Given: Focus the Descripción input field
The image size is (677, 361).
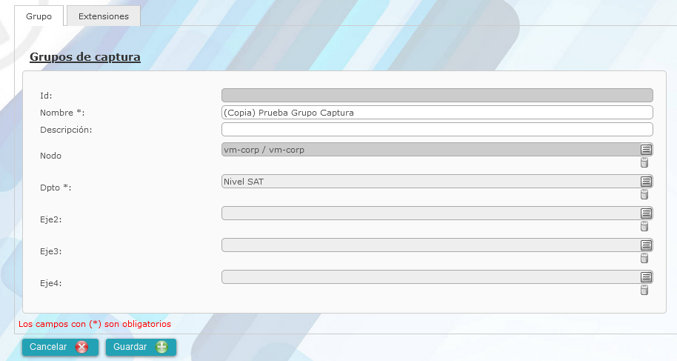Looking at the screenshot, I should tap(437, 130).
